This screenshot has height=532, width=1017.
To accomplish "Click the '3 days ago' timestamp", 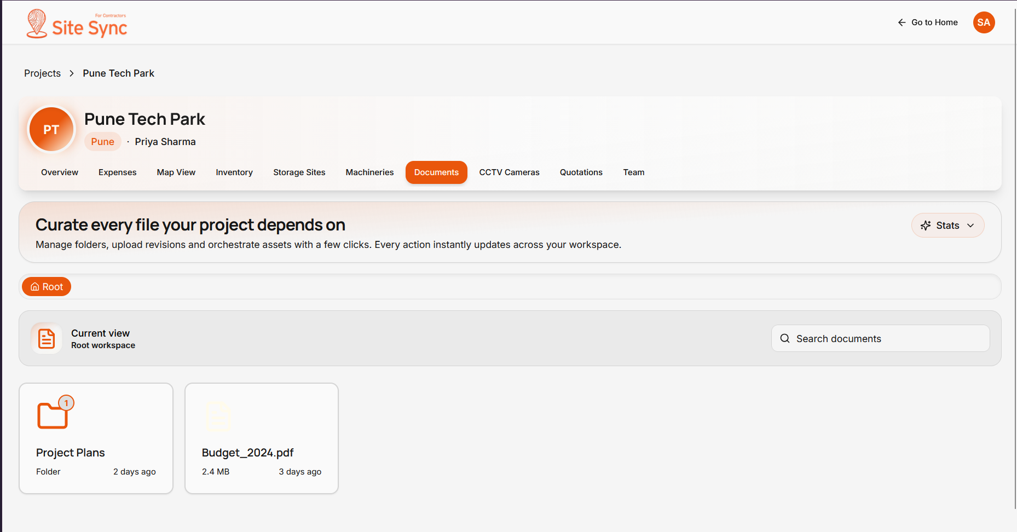I will [x=300, y=472].
